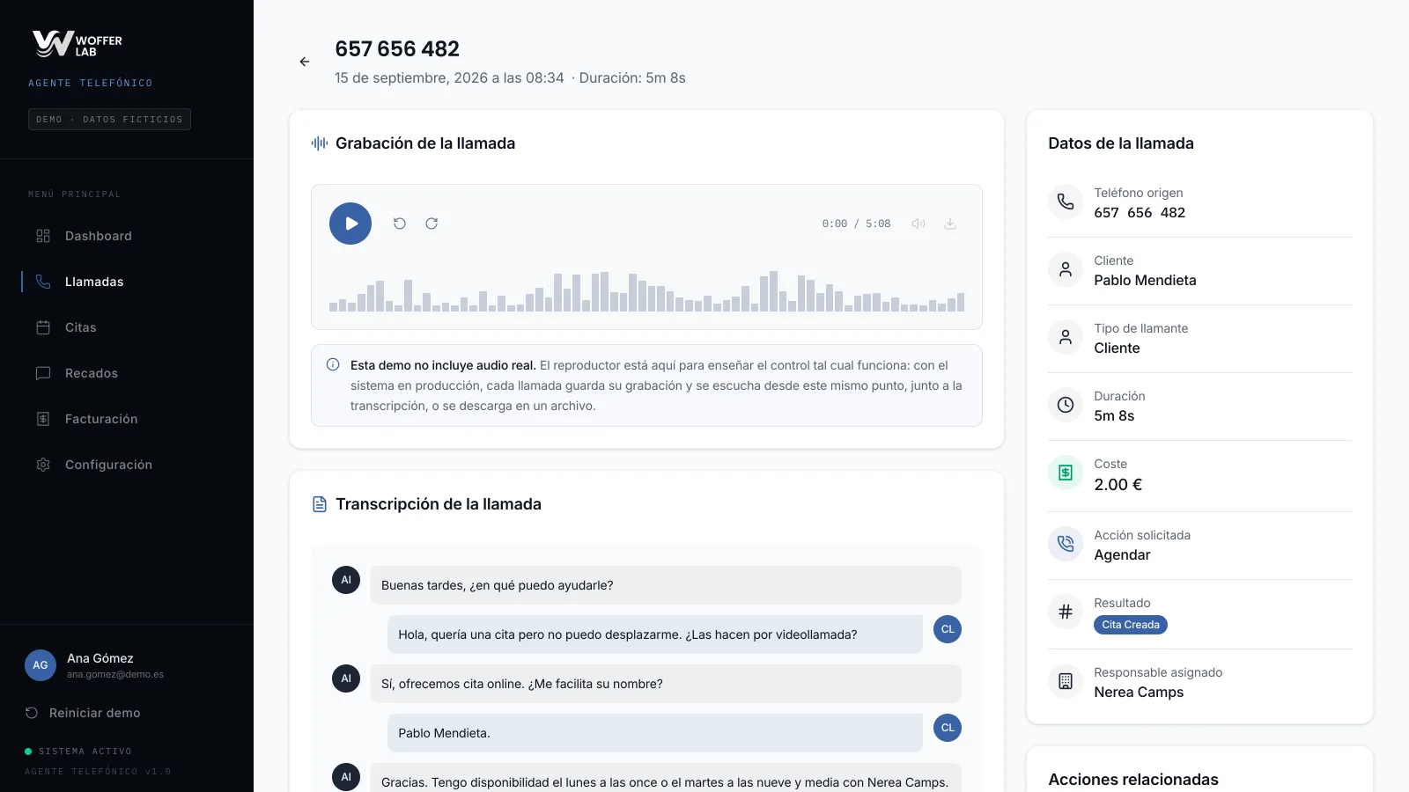This screenshot has height=792, width=1409.
Task: Click the document icon beside Transcripción
Action: click(320, 504)
